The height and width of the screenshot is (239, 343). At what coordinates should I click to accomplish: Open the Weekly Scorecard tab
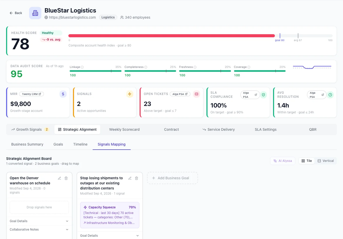pyautogui.click(x=124, y=129)
